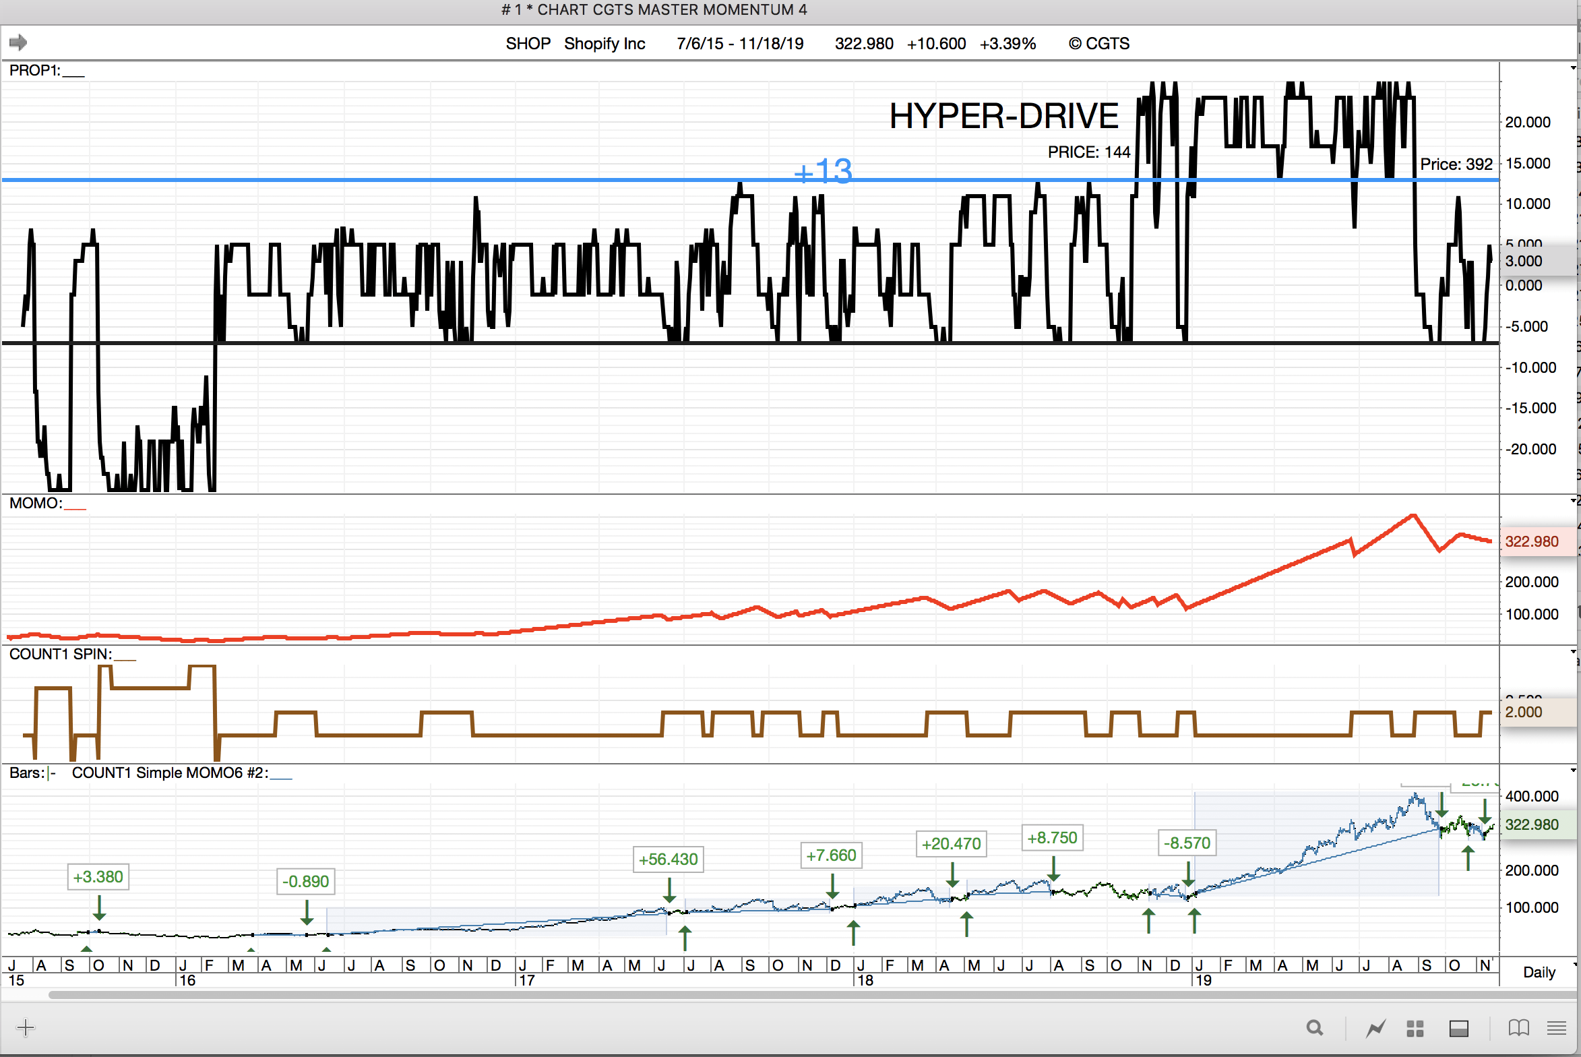This screenshot has height=1057, width=1581.
Task: Select the -8.570 trade loss label
Action: (1187, 843)
